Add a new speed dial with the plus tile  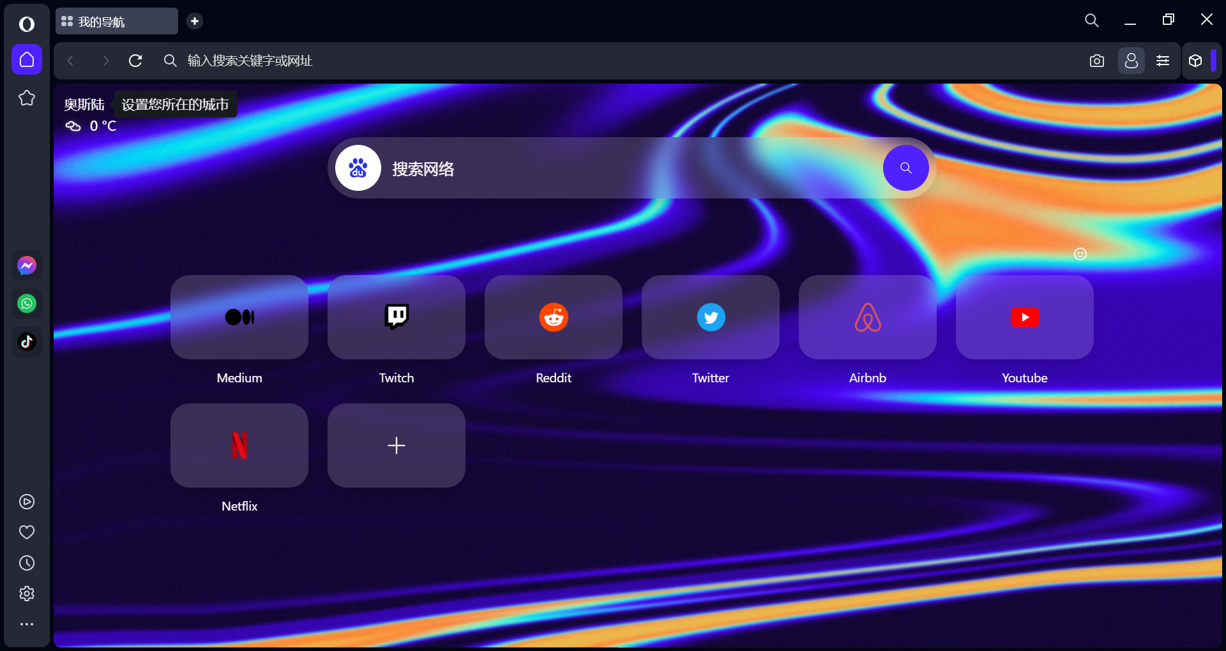pos(396,445)
